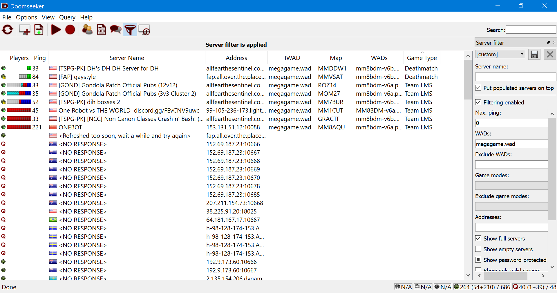The image size is (557, 293).
Task: Click the status icon beside ONEBOT's player bar
Action: 3,127
